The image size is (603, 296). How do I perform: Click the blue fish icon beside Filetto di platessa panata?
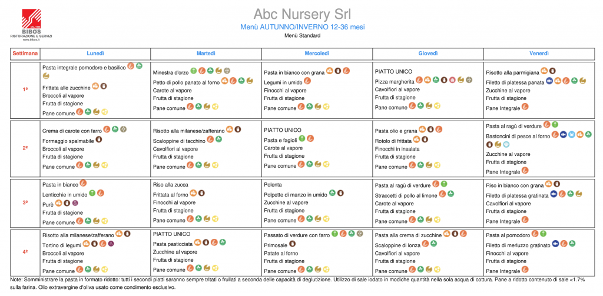click(x=548, y=81)
